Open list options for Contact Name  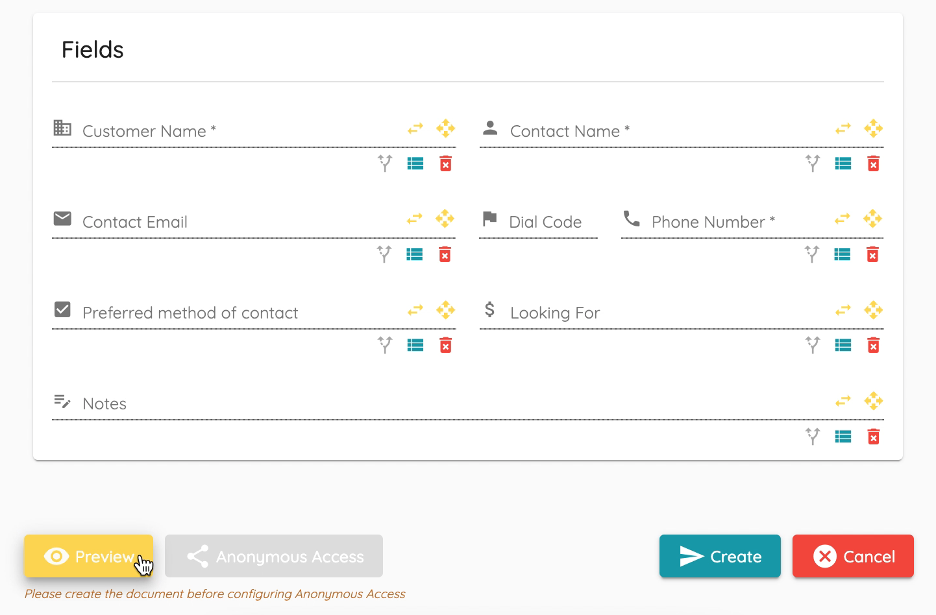click(843, 163)
